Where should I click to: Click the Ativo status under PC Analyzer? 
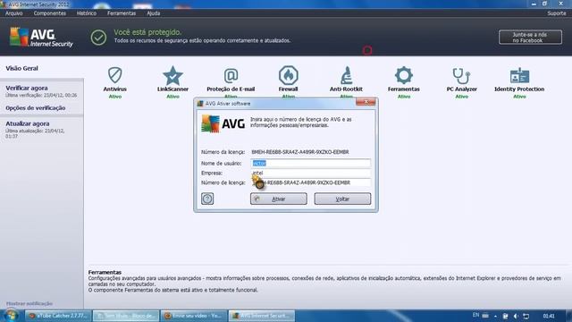461,97
